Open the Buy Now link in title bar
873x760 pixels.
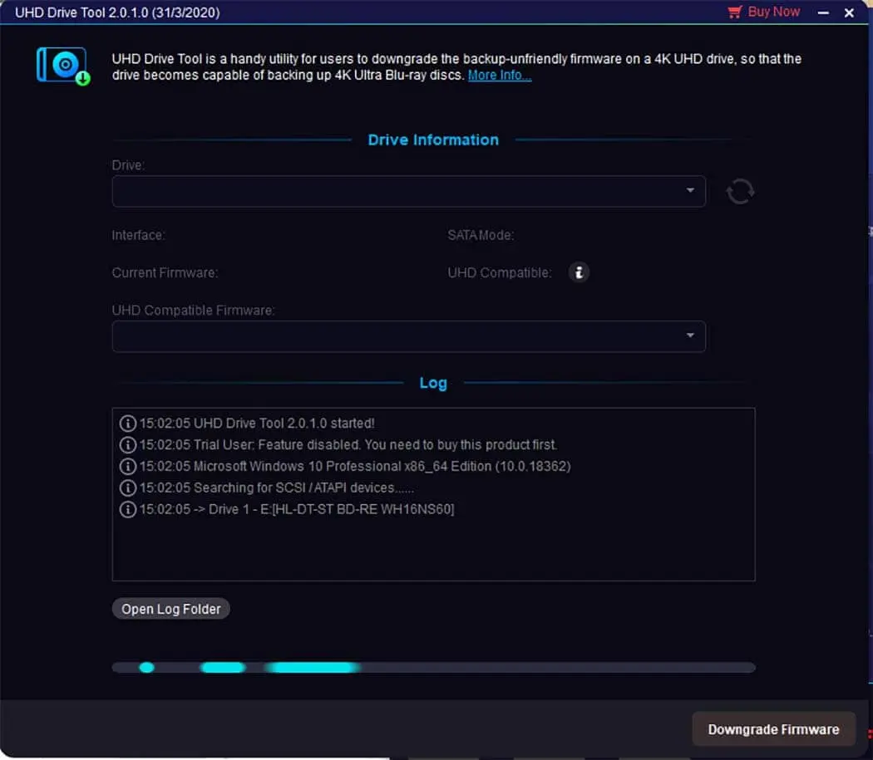773,12
